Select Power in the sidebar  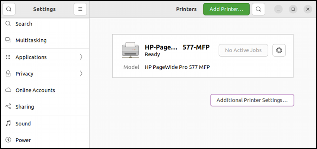[45, 140]
